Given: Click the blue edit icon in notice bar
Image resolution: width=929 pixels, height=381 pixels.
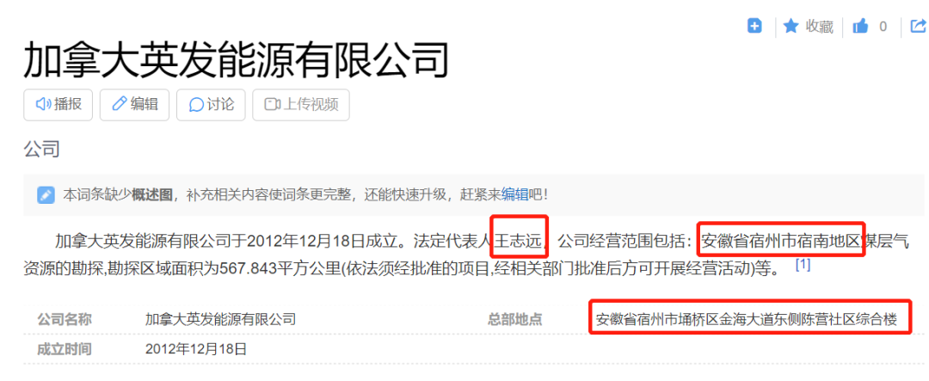Looking at the screenshot, I should pos(46,194).
